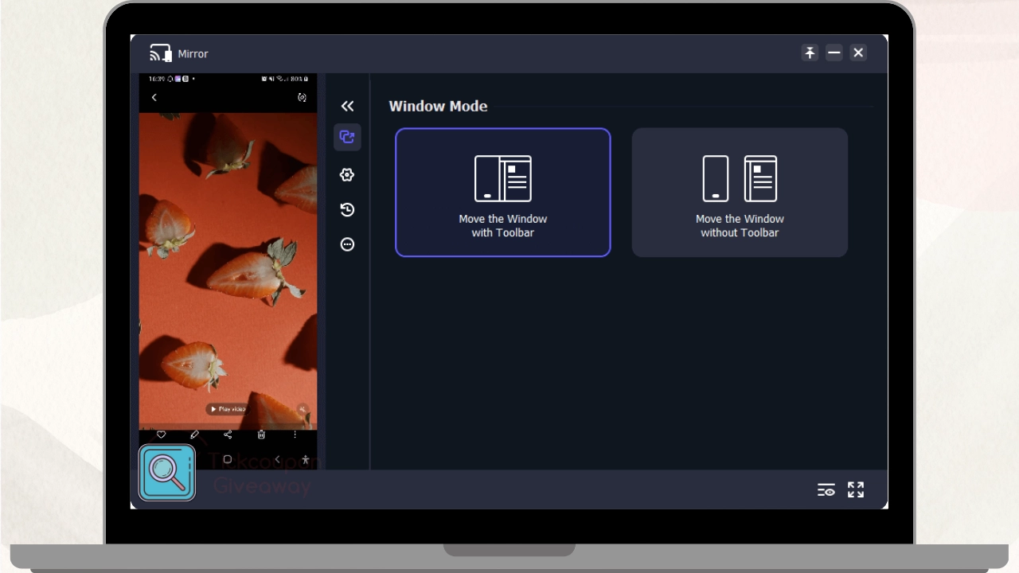Screen dimensions: 1019x573
Task: Open the three-dot menu on phone
Action: 295,435
